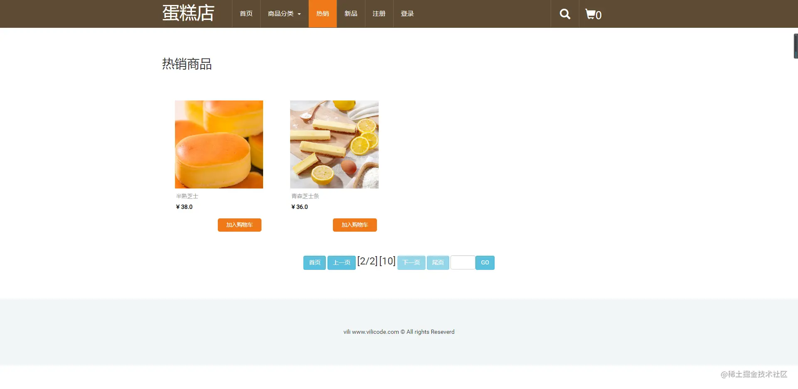
Task: Open the 注册 page link
Action: pos(379,14)
